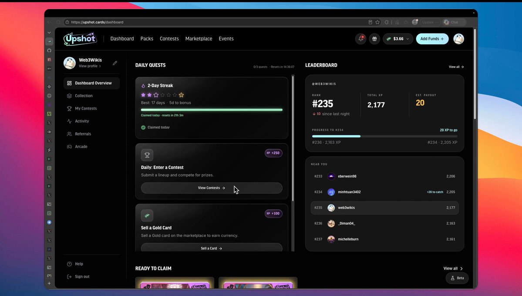
Task: Click the pencil edit-profile icon
Action: 115,63
